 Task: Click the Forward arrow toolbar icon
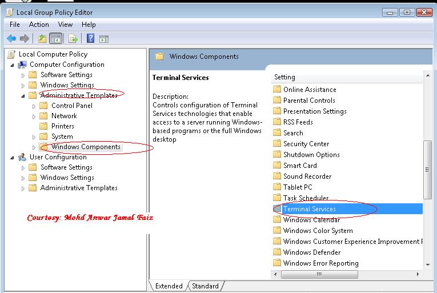[25, 38]
